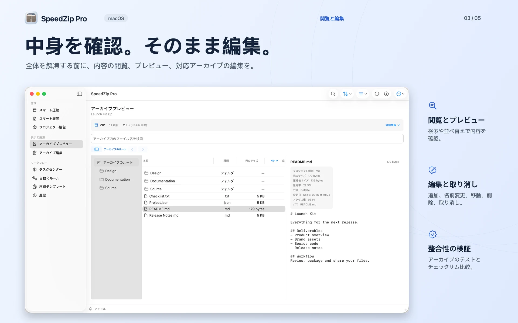Expand 詳細情報 details link
The width and height of the screenshot is (518, 323).
click(x=393, y=125)
